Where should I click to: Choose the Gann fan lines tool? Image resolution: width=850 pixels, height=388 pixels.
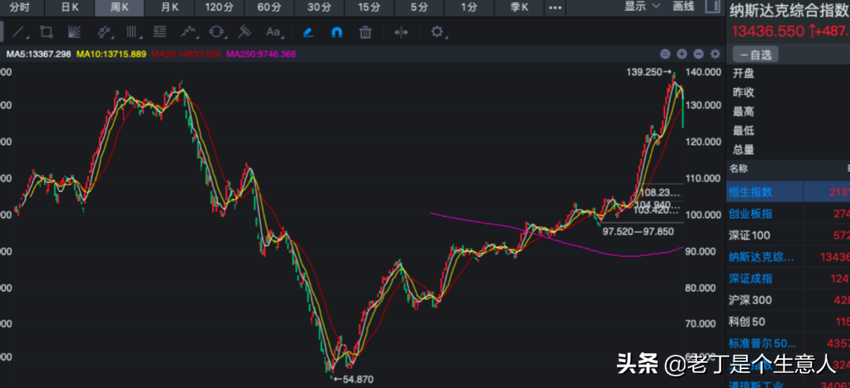click(74, 32)
